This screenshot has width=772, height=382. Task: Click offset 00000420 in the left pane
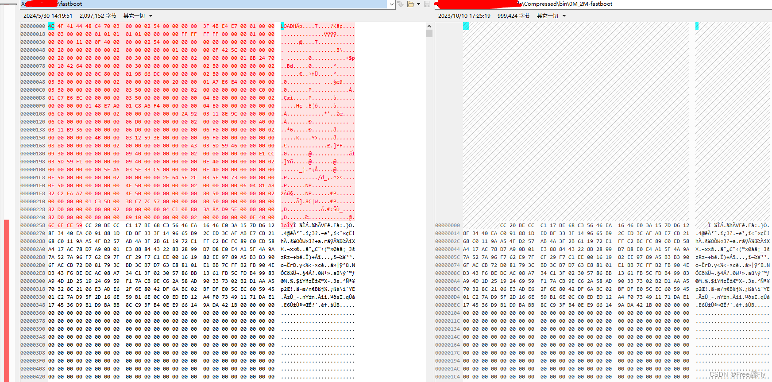(33, 377)
